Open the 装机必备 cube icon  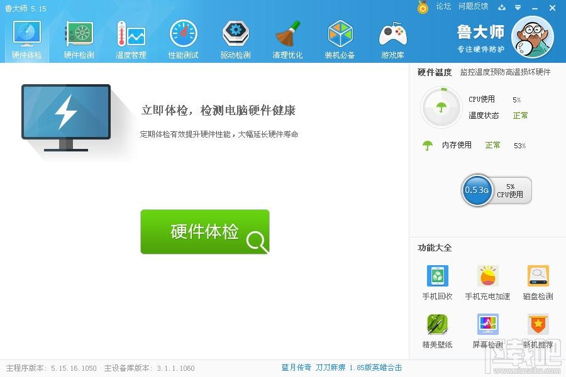(x=340, y=33)
